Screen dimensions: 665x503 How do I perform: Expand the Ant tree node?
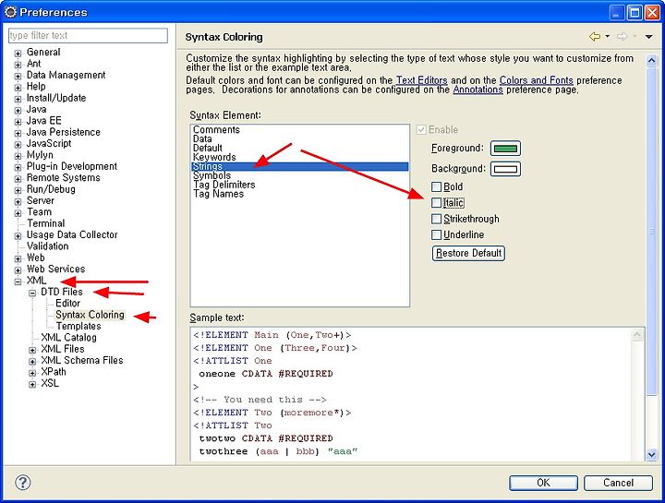(18, 65)
